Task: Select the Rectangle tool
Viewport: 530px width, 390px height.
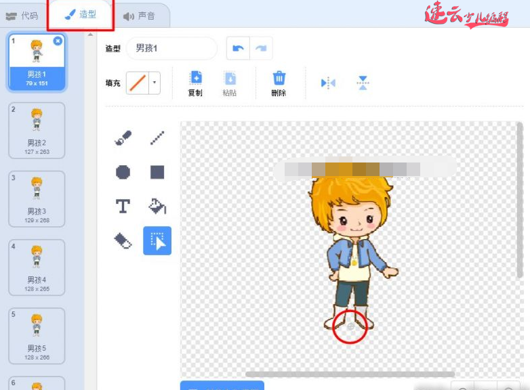Action: [157, 172]
